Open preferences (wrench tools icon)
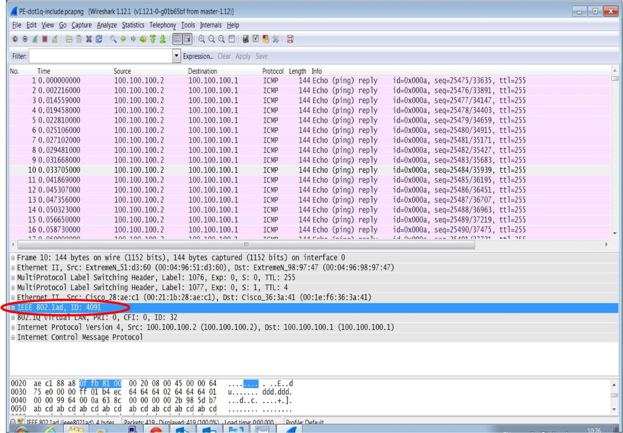623x433 pixels. [x=276, y=39]
